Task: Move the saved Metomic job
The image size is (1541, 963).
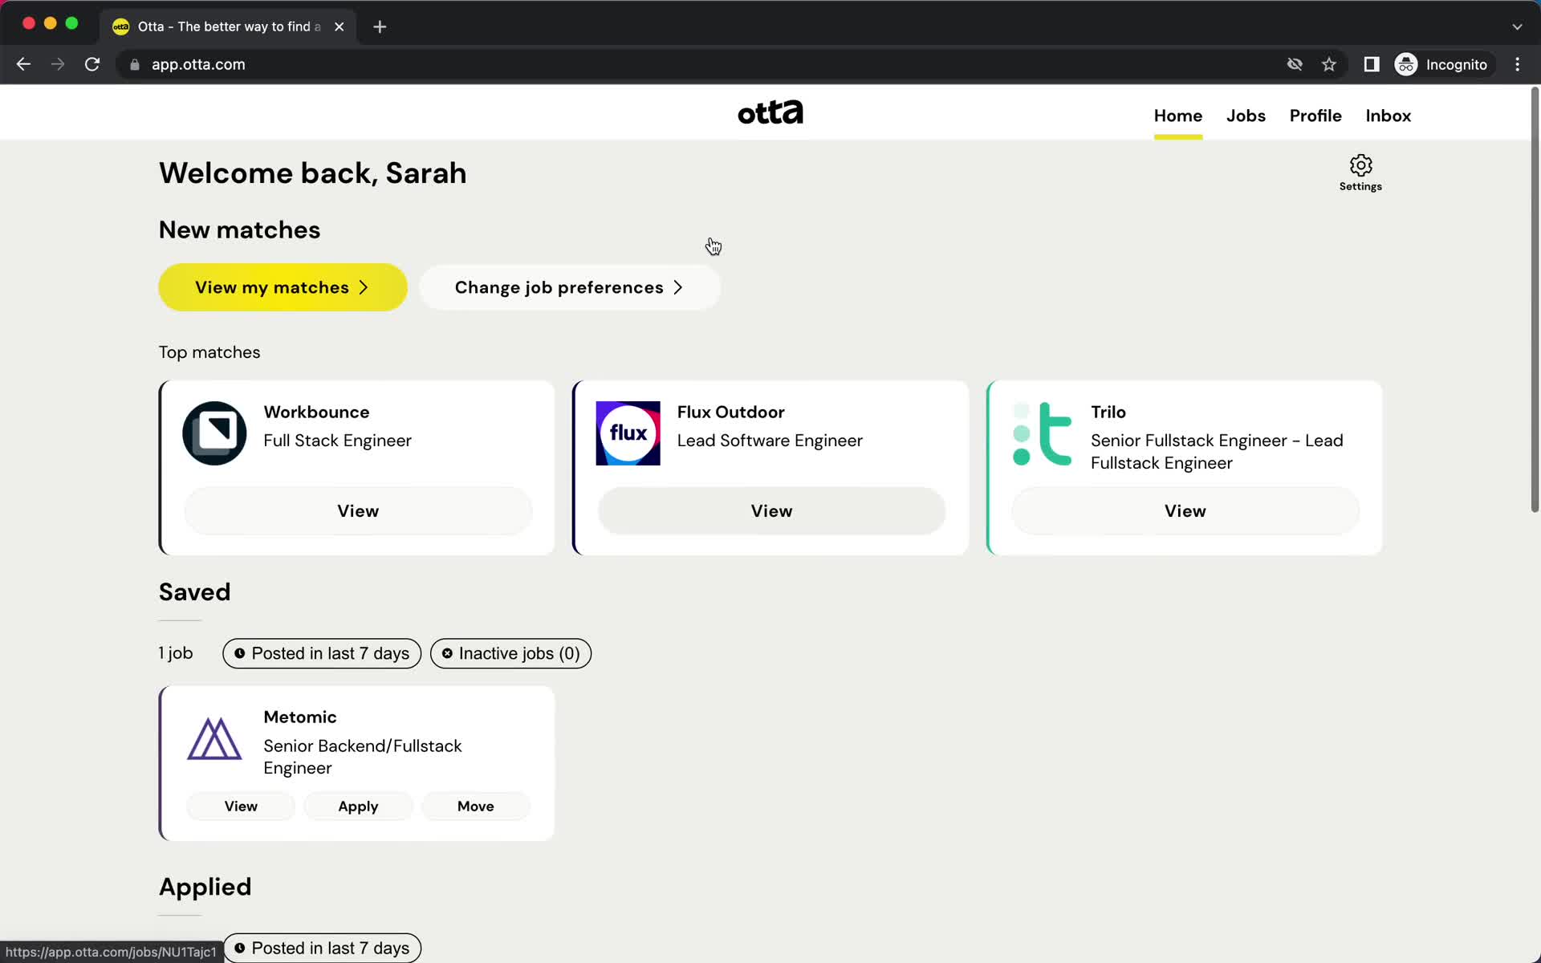Action: click(x=476, y=807)
